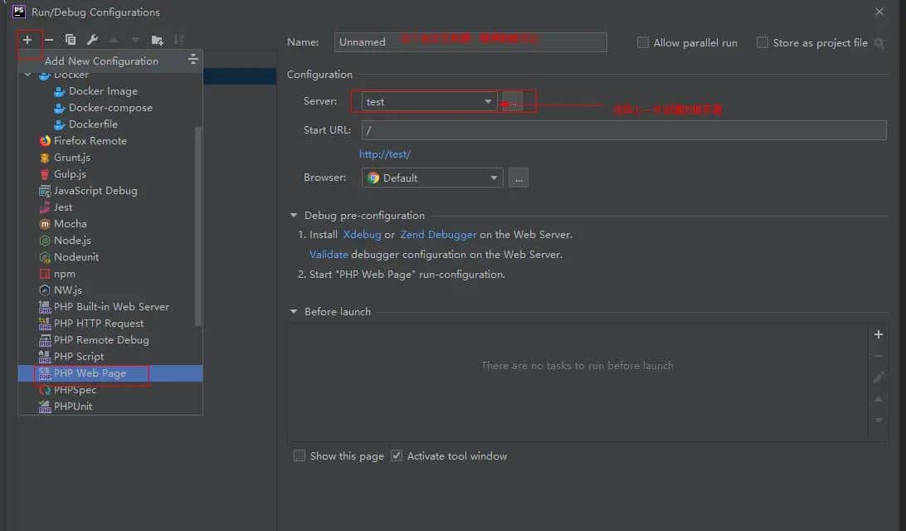Collapse the Debug pre-configuration section
The height and width of the screenshot is (531, 906).
pyautogui.click(x=294, y=215)
